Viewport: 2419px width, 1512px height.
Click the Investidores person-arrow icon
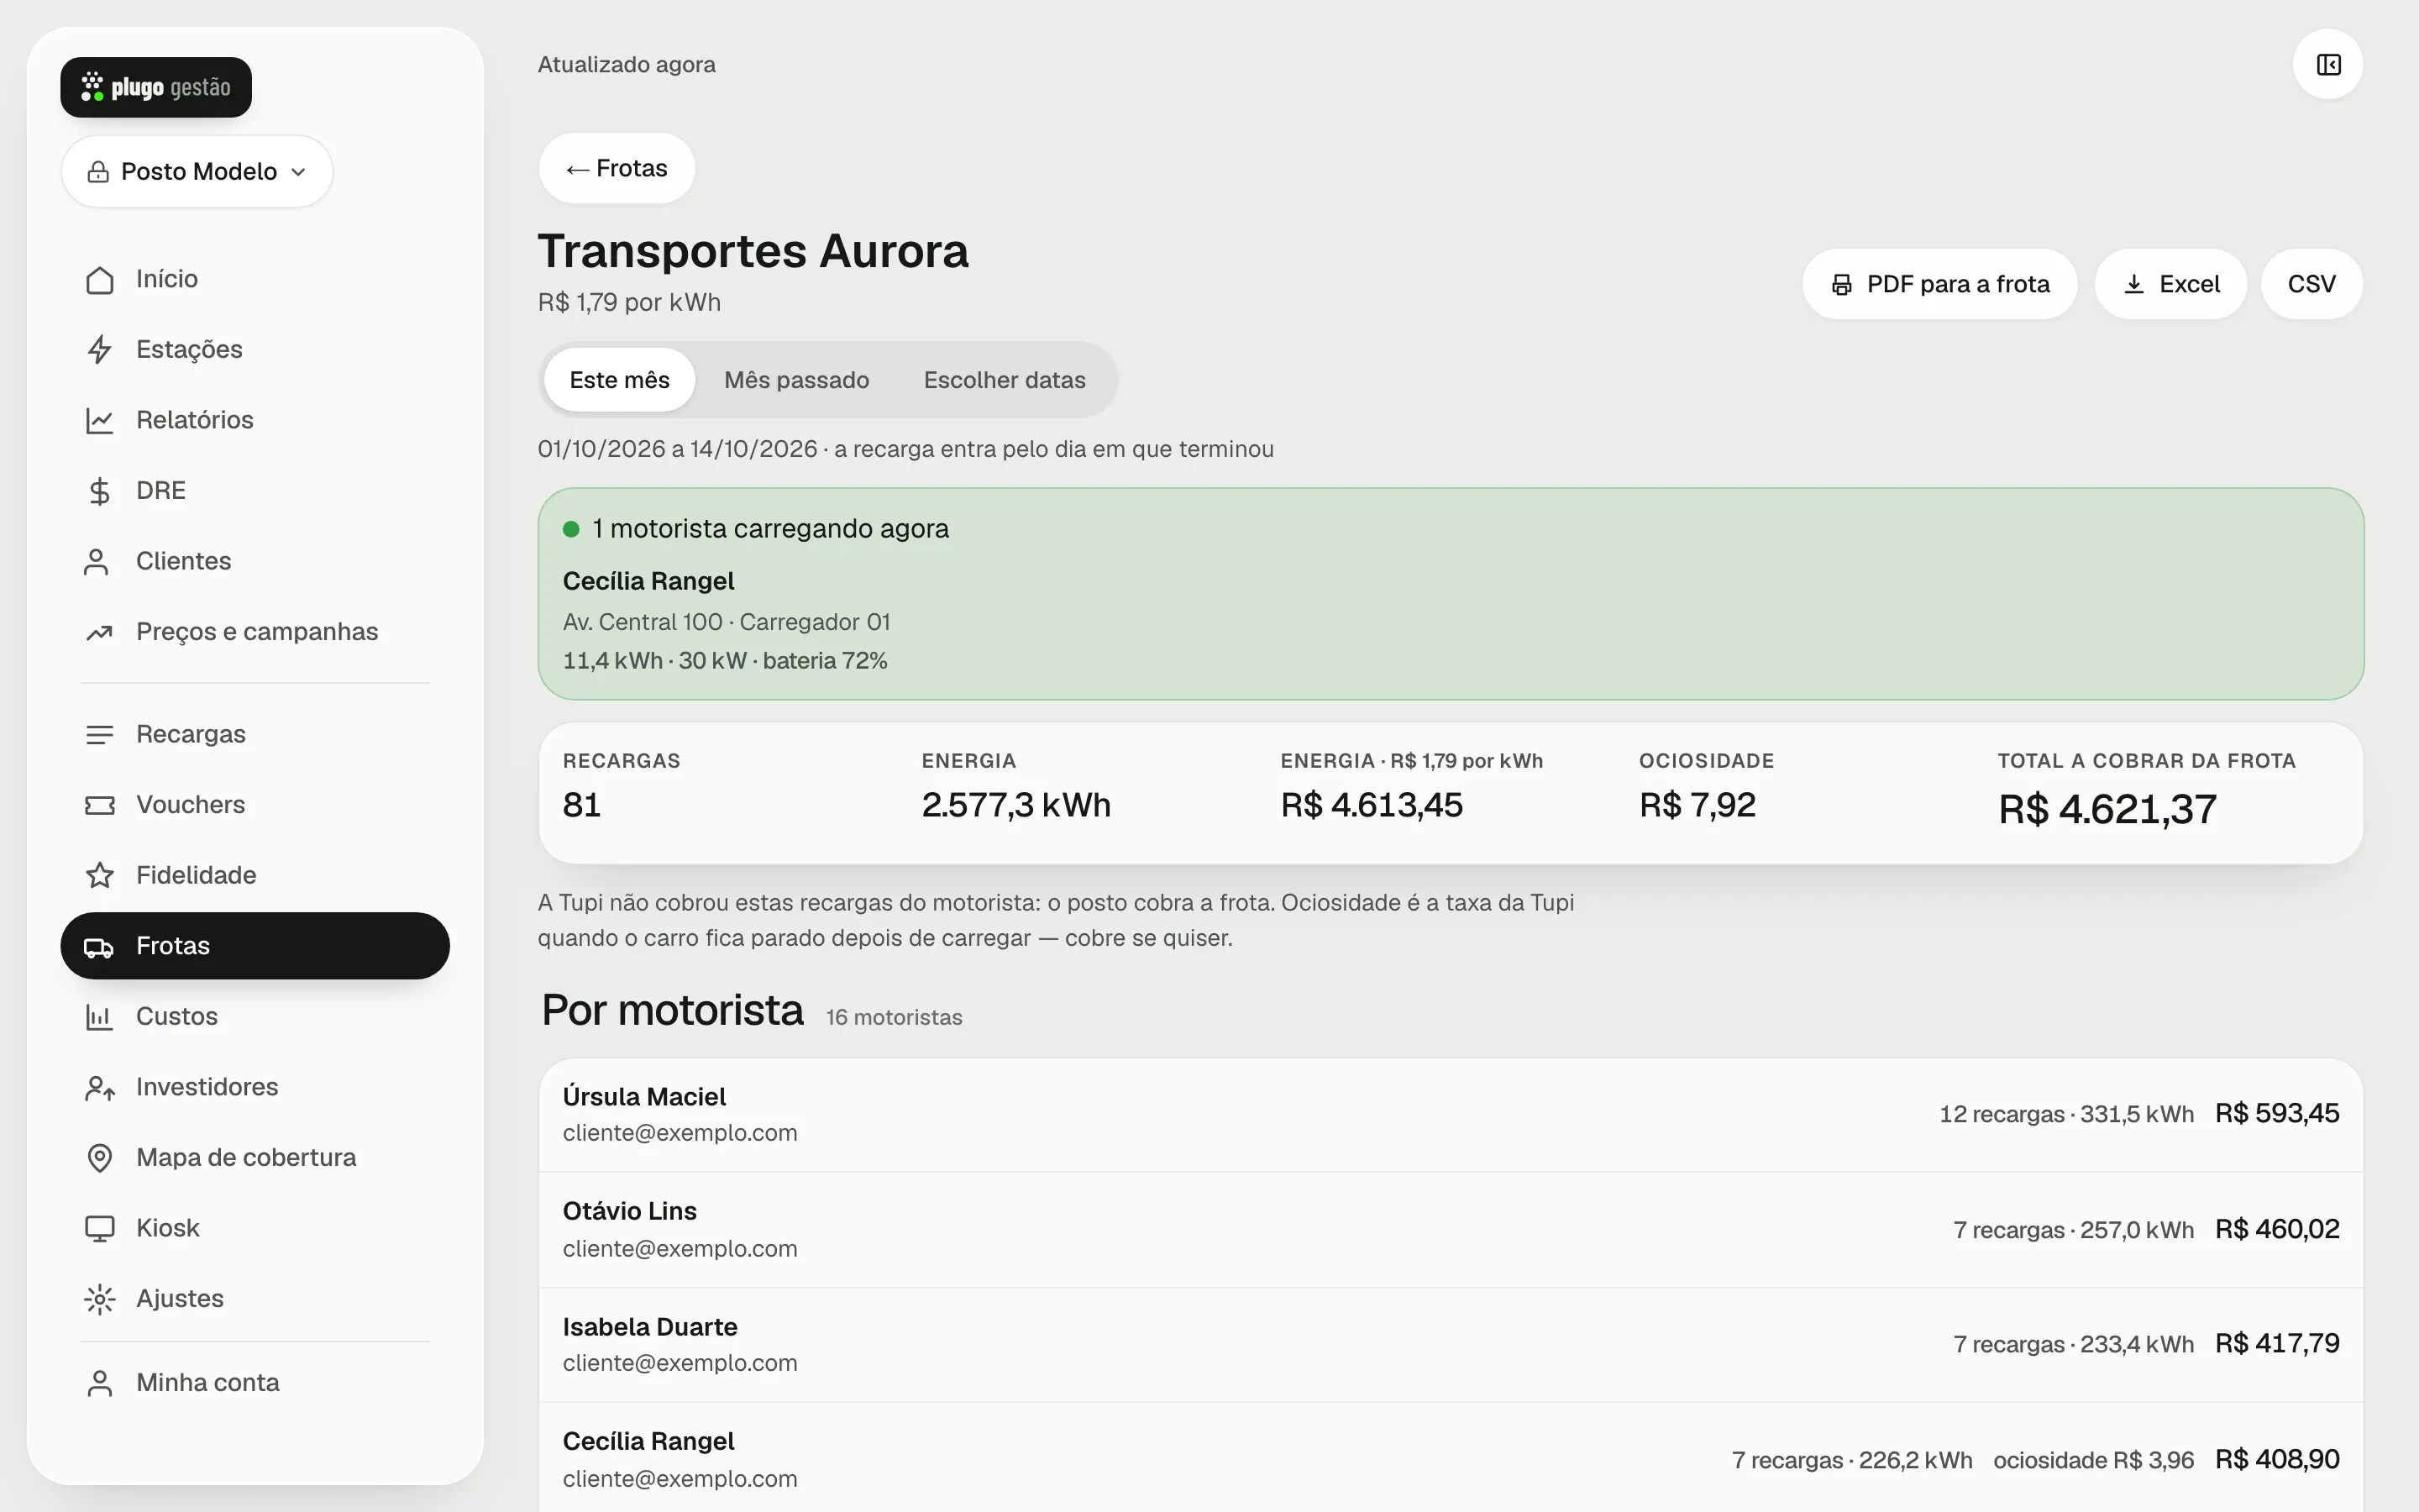point(99,1088)
